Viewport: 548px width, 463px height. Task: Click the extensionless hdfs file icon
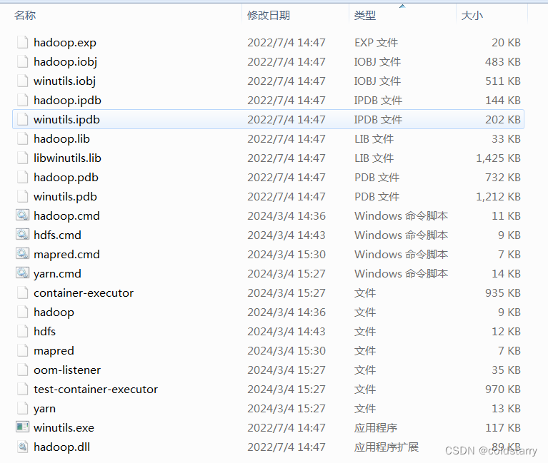point(23,331)
